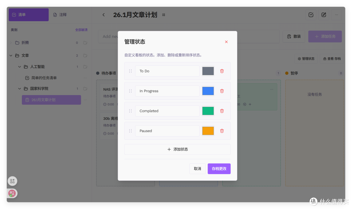352x209 pixels.
Task: Collapse the 人工智能 folder chevron
Action: (x=20, y=67)
